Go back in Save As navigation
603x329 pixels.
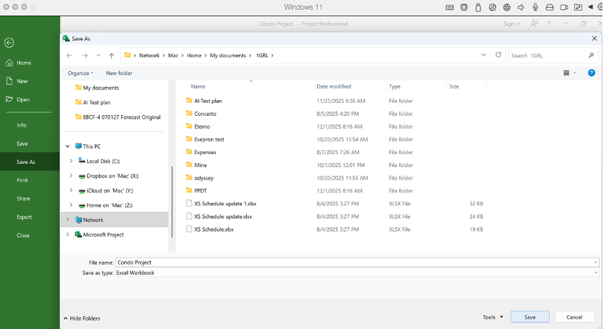click(x=70, y=56)
